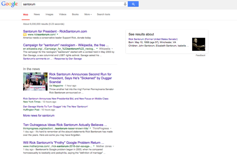Open Search tools options
Image resolution: width=237 pixels, height=157 pixels.
(x=104, y=14)
